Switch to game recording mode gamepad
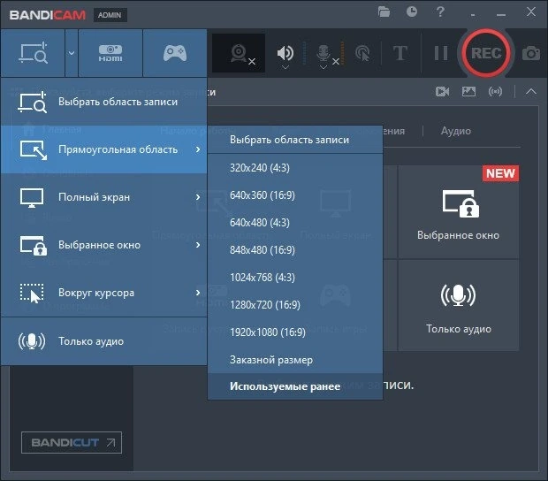 tap(175, 53)
